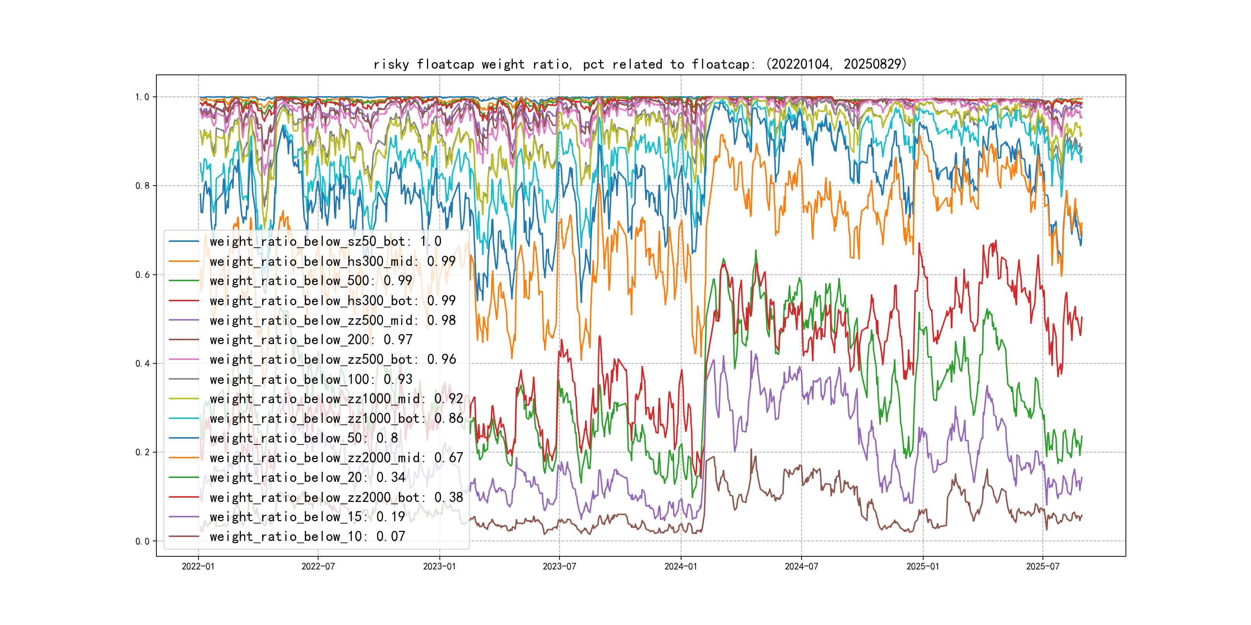Click purple line swatch for below_15
The image size is (1251, 625).
point(183,517)
